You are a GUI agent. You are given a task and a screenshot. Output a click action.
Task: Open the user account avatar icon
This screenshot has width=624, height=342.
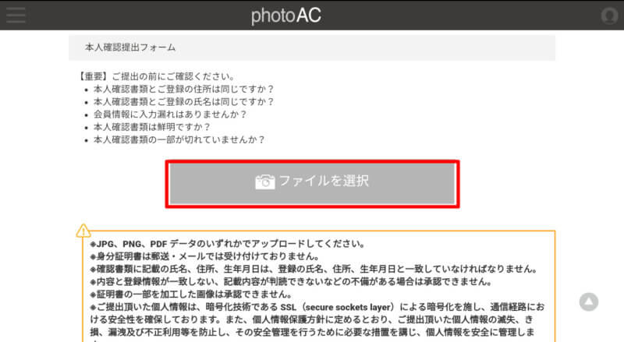(x=609, y=16)
